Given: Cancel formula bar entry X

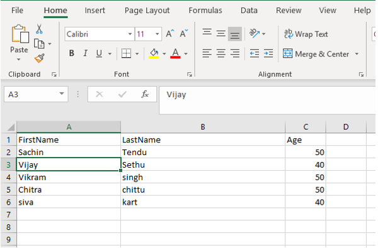Looking at the screenshot, I should point(100,94).
